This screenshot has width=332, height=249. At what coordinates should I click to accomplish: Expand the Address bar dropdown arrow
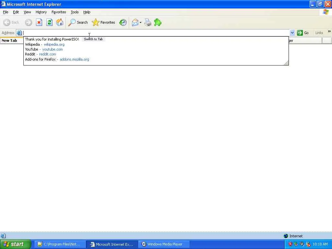pyautogui.click(x=292, y=33)
